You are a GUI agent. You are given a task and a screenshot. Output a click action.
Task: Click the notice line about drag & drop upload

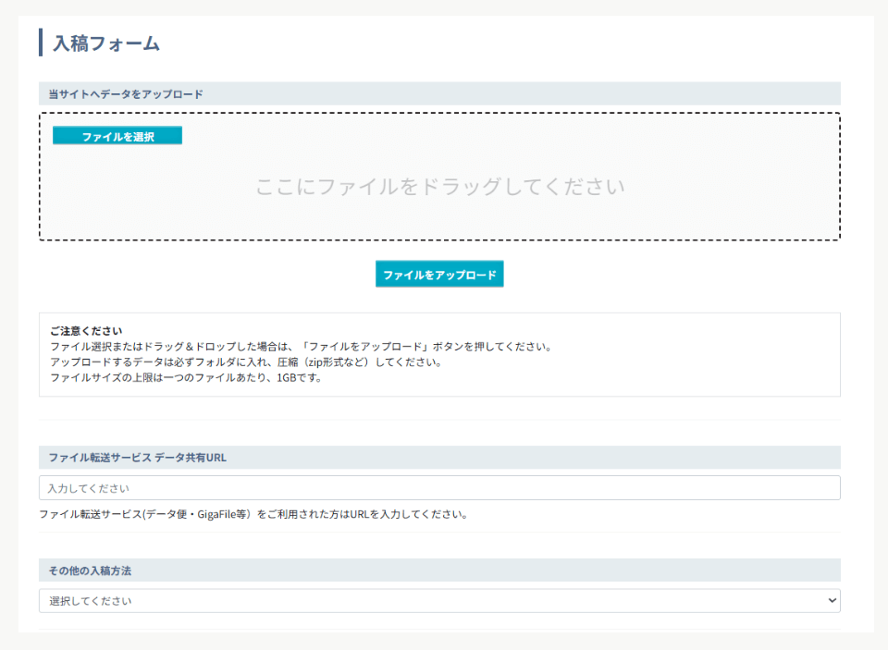pos(301,347)
